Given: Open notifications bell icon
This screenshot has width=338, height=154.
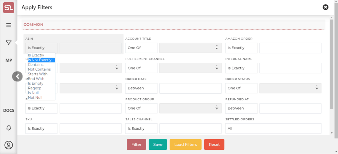Looking at the screenshot, I should [9, 128].
